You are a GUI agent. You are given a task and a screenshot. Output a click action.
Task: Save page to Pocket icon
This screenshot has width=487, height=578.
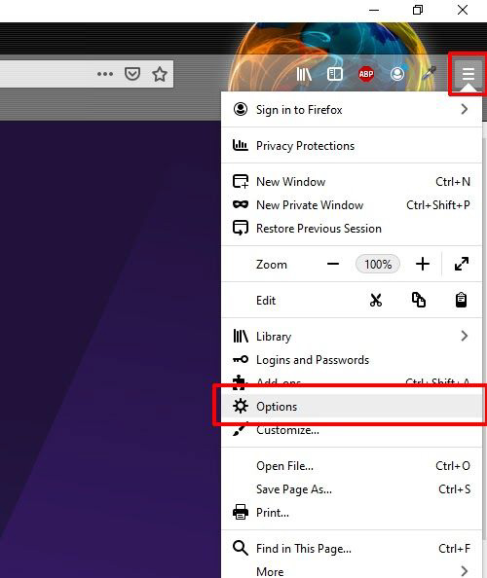click(x=132, y=74)
